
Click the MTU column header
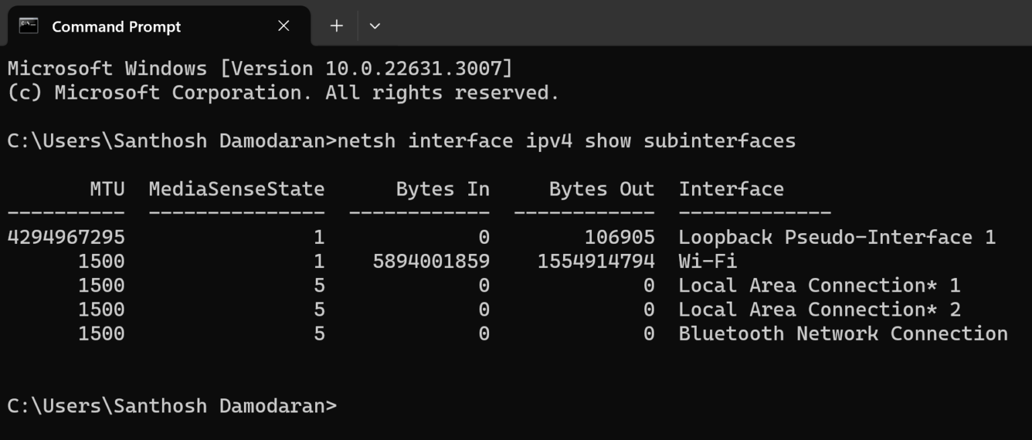coord(107,189)
